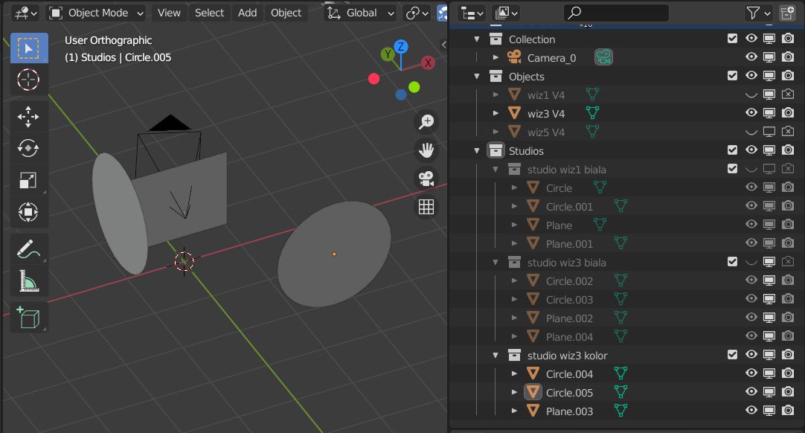805x433 pixels.
Task: Click the Add Cube tool
Action: pos(28,318)
